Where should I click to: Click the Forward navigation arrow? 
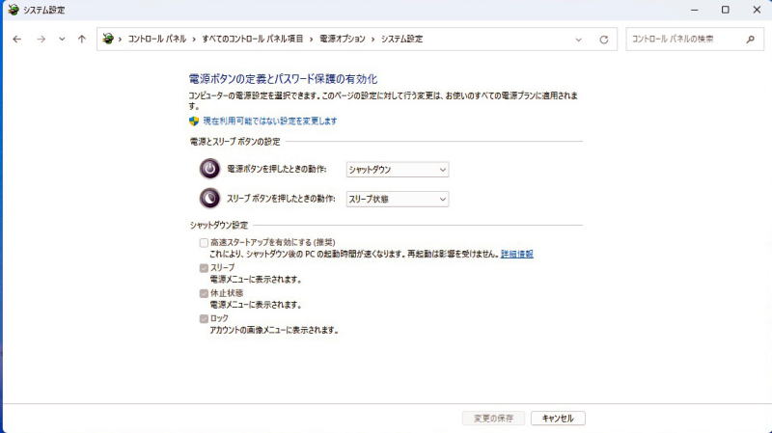(x=40, y=40)
